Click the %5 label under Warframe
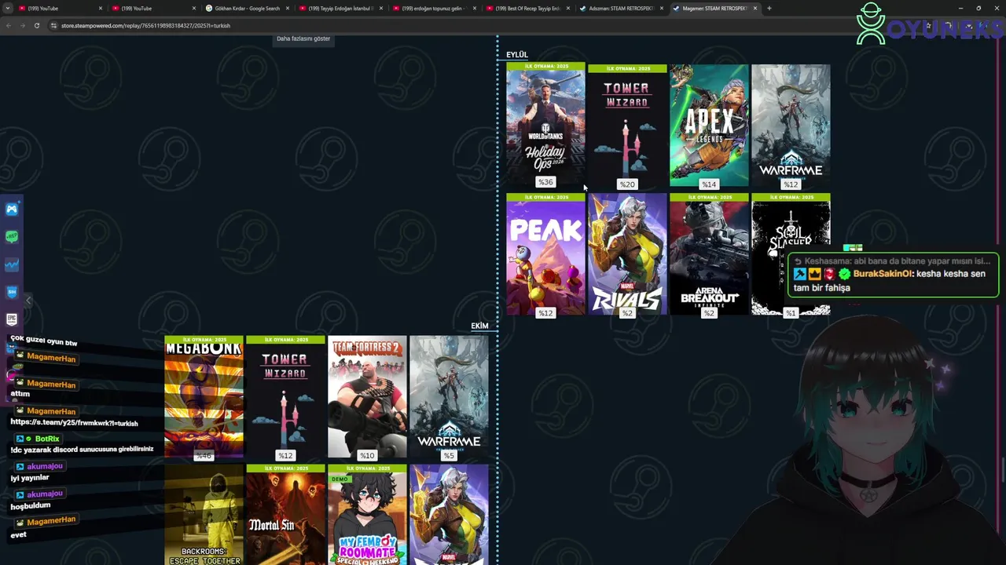 pos(449,455)
